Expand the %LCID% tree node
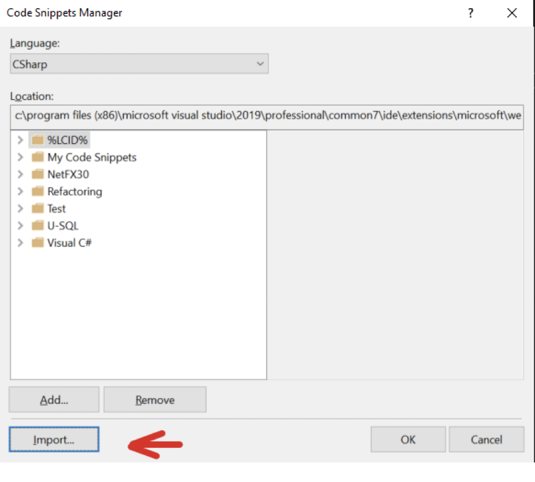This screenshot has width=535, height=482. [x=20, y=140]
